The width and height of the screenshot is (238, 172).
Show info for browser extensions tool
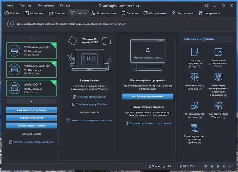coord(226,95)
